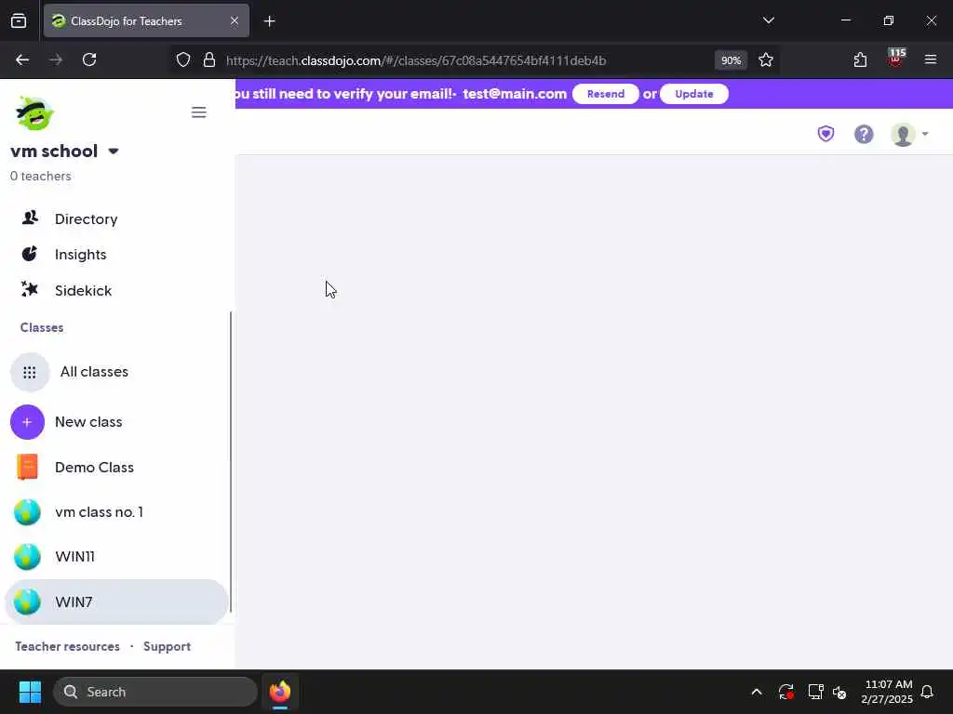The width and height of the screenshot is (953, 714).
Task: Click the Windows taskbar Search box
Action: coord(155,692)
